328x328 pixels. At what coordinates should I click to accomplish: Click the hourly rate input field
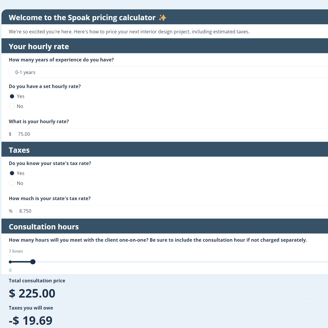tap(171, 134)
